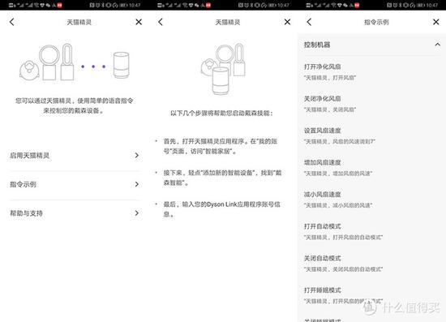This screenshot has width=446, height=322.
Task: Close the 指令示例 screen
Action: pos(435,22)
